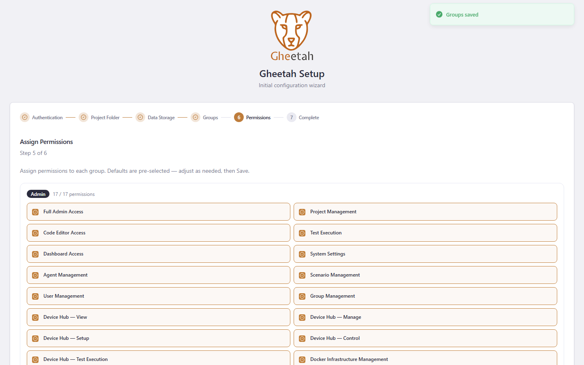Go to Data Storage step label
Image resolution: width=584 pixels, height=365 pixels.
tap(161, 118)
